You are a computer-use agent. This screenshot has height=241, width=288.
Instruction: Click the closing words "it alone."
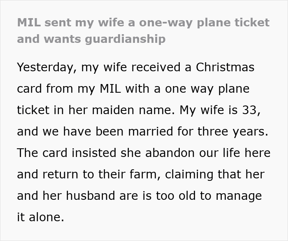pyautogui.click(x=40, y=217)
